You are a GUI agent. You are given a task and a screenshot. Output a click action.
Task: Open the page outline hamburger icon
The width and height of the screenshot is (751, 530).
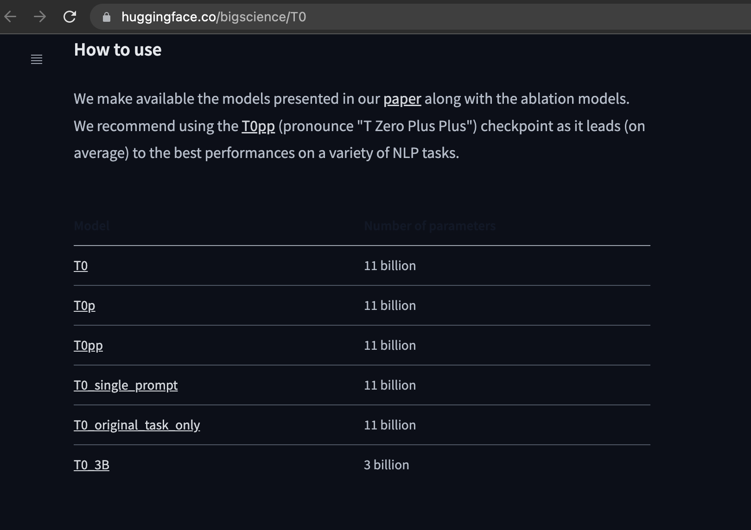tap(37, 59)
